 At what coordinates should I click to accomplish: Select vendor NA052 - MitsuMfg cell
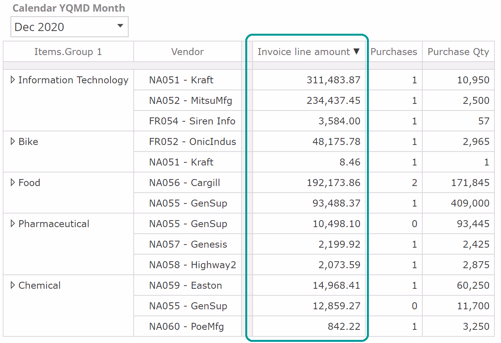190,100
